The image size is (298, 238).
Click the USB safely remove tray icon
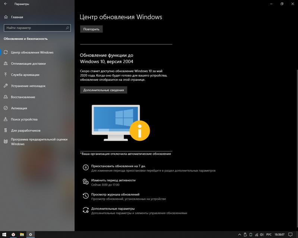coord(245,235)
